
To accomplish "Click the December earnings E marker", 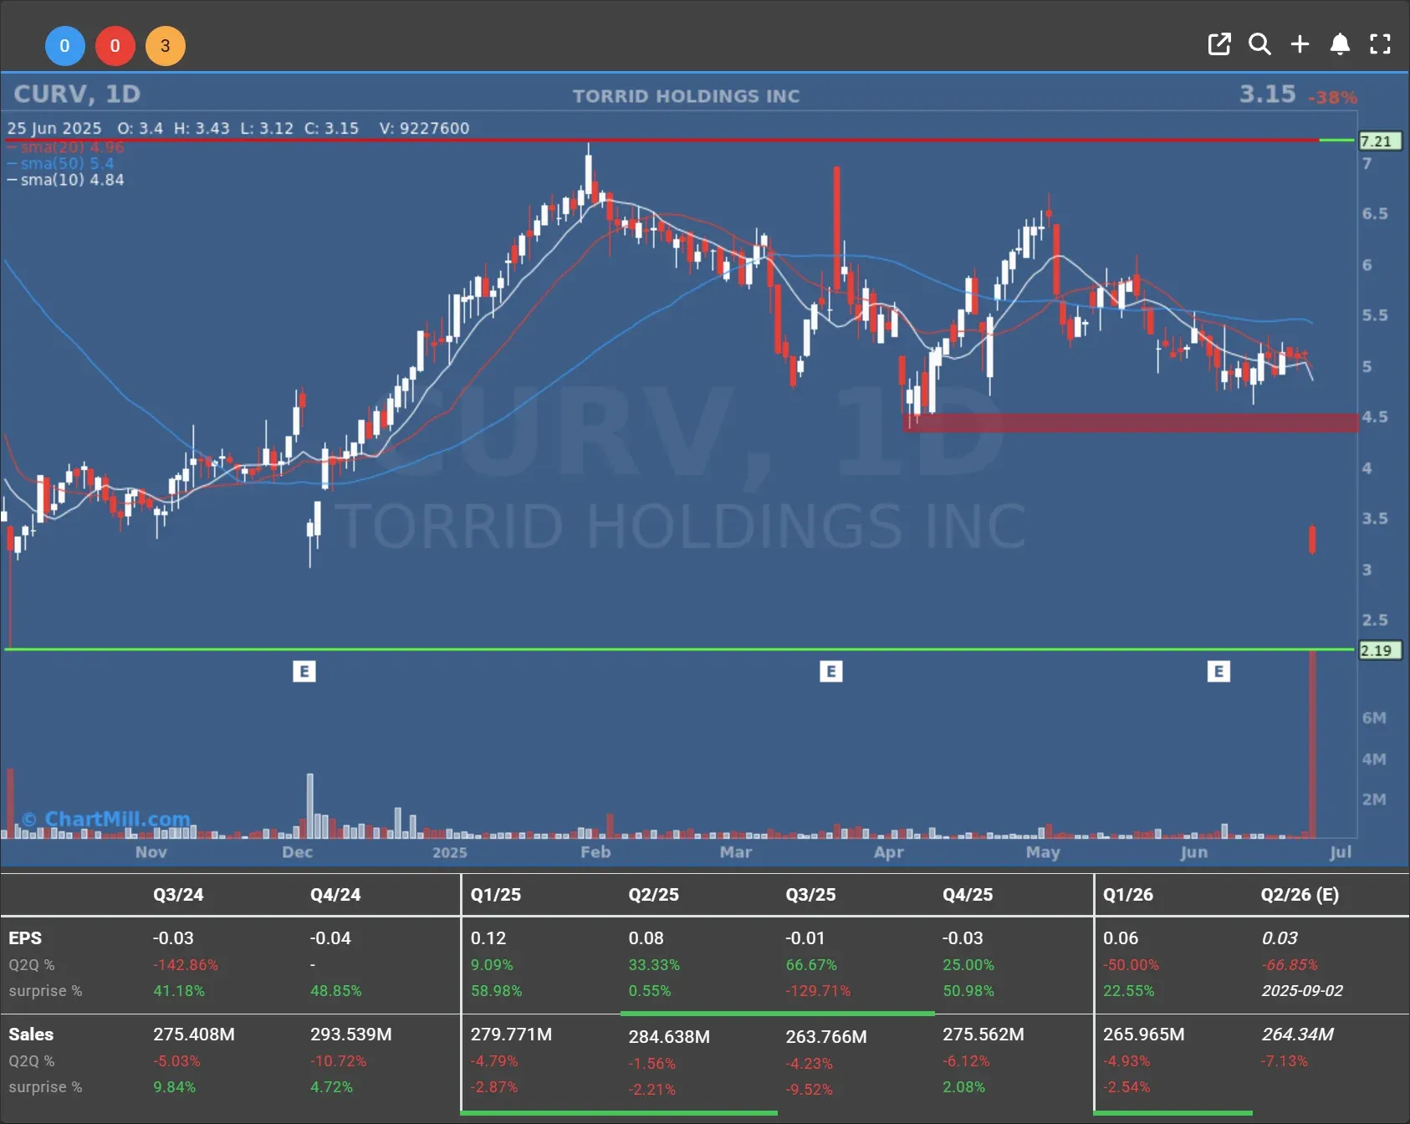I will point(304,672).
